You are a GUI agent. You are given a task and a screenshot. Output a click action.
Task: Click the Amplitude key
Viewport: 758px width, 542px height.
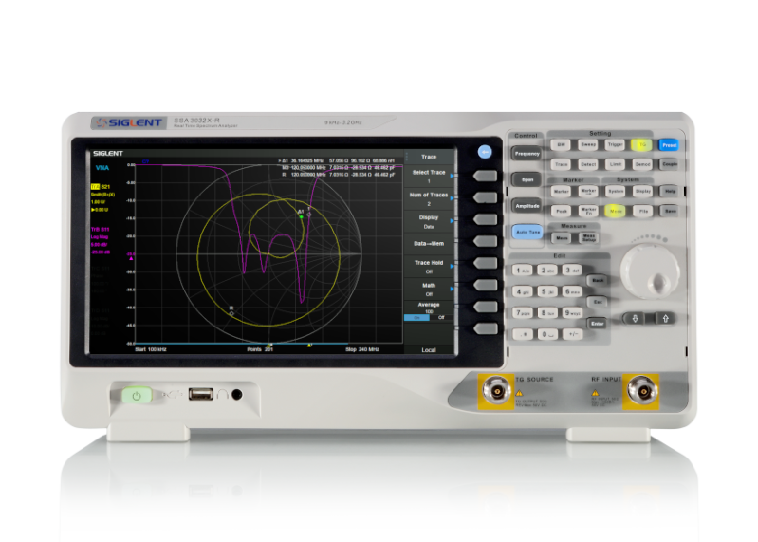[527, 206]
